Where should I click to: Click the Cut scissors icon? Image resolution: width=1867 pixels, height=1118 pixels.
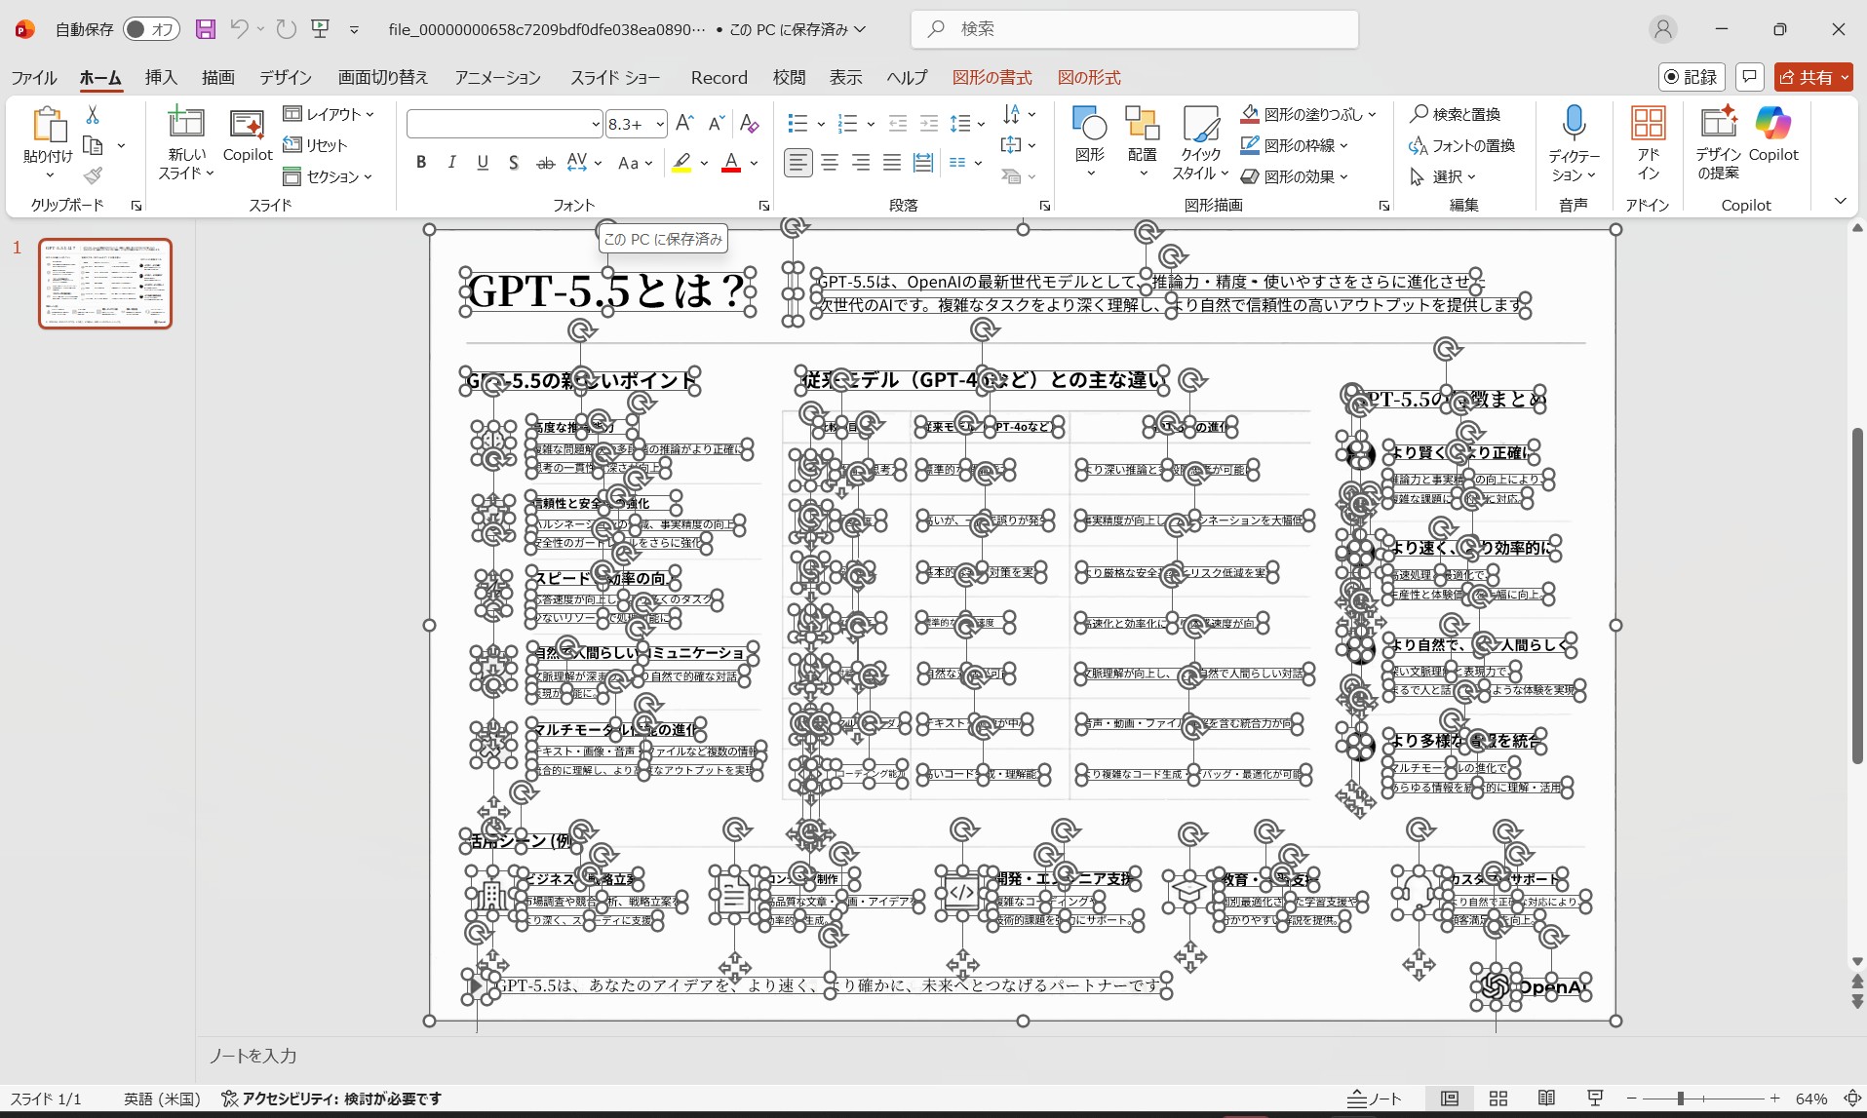93,115
